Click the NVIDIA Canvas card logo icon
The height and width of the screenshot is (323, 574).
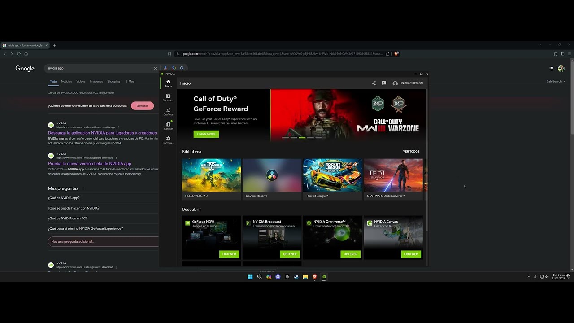coord(370,223)
